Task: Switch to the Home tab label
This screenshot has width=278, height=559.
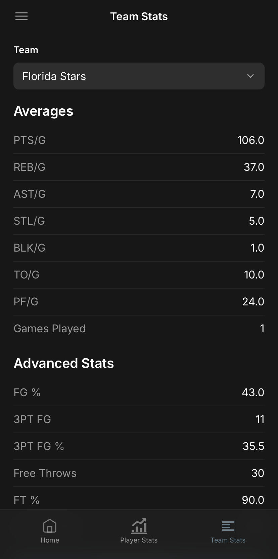Action: pos(50,540)
